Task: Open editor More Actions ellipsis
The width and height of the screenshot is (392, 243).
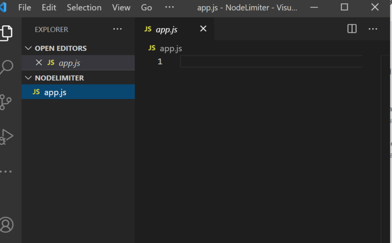Action: tap(373, 29)
